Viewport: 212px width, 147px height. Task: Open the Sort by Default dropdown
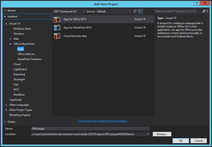click(x=114, y=11)
